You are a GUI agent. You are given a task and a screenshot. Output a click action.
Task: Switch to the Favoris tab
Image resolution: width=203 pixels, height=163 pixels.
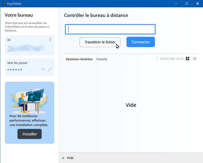pos(102,59)
